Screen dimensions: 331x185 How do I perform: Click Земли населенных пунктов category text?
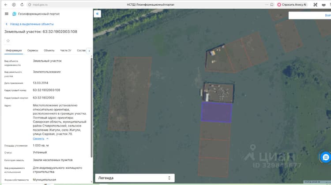(53, 160)
